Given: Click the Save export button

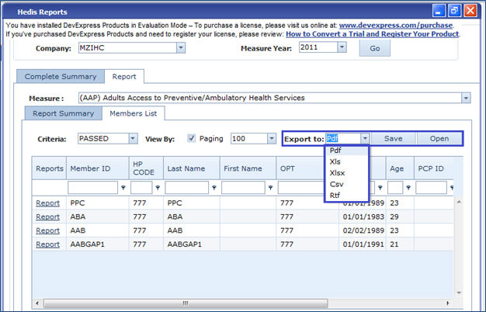Looking at the screenshot, I should coord(392,138).
